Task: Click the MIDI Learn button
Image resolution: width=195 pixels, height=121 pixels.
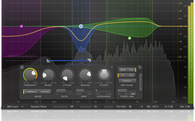Action: pos(13,107)
